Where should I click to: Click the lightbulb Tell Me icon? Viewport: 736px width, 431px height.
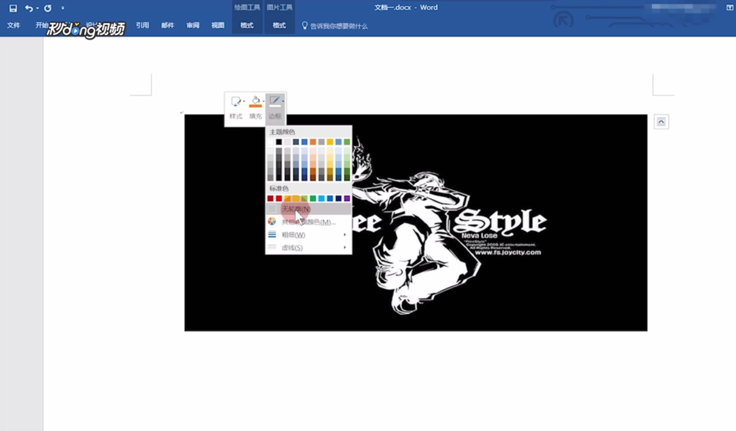(x=305, y=25)
